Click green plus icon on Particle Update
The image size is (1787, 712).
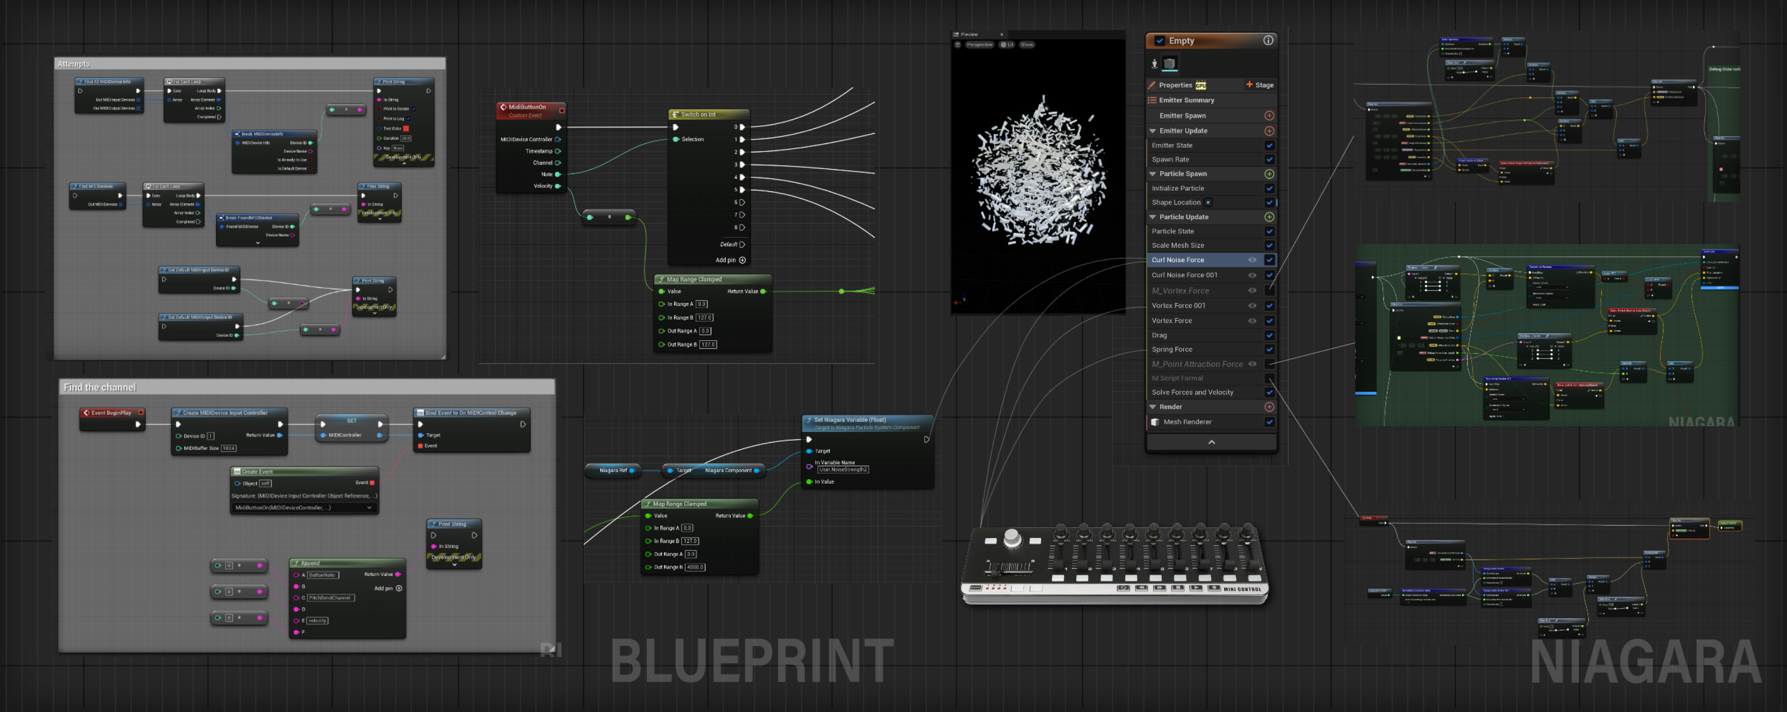[x=1269, y=217]
